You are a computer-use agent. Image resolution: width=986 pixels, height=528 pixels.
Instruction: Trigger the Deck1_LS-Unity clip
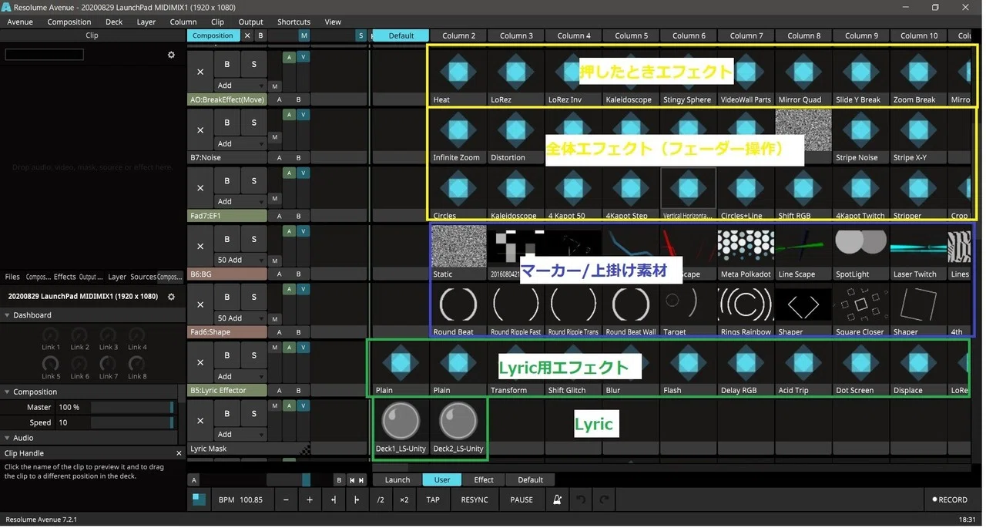pyautogui.click(x=401, y=422)
